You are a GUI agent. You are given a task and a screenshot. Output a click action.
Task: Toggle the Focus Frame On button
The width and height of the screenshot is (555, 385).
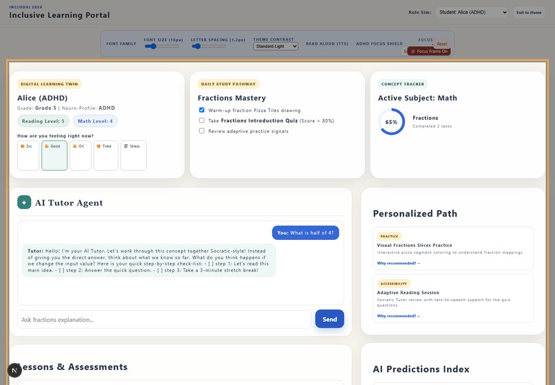tap(429, 52)
